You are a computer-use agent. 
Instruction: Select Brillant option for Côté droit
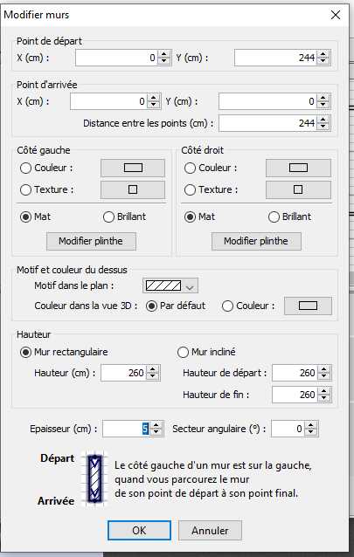pyautogui.click(x=274, y=217)
